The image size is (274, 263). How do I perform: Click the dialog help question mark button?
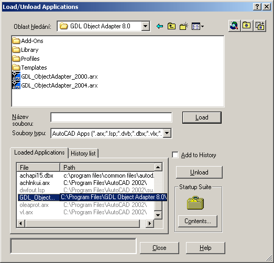point(257,7)
